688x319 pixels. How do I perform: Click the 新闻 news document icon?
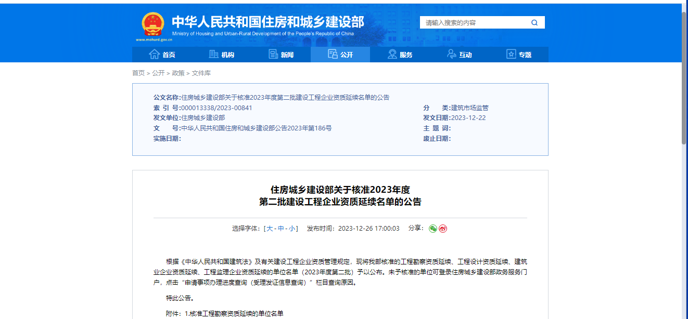(273, 54)
